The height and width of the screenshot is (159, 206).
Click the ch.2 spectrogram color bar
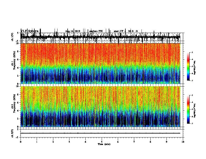[x=188, y=109]
